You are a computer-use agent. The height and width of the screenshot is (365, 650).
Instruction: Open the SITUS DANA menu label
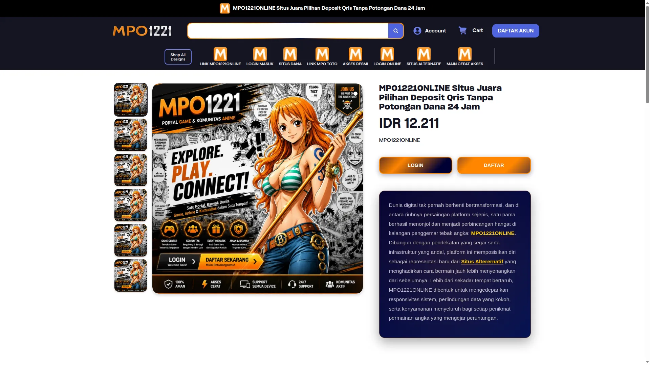[x=290, y=64]
